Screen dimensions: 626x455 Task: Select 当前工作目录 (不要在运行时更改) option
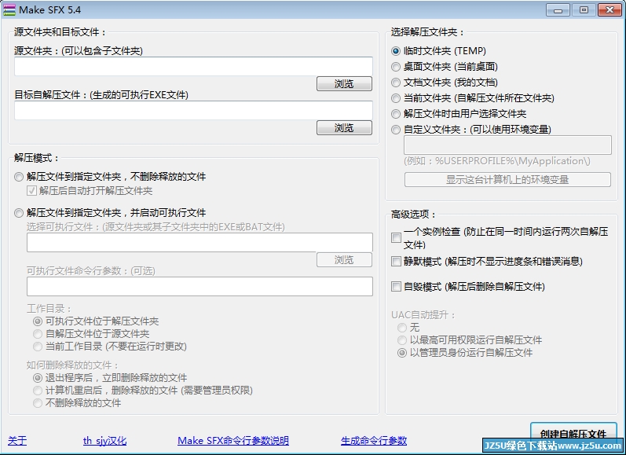click(38, 347)
